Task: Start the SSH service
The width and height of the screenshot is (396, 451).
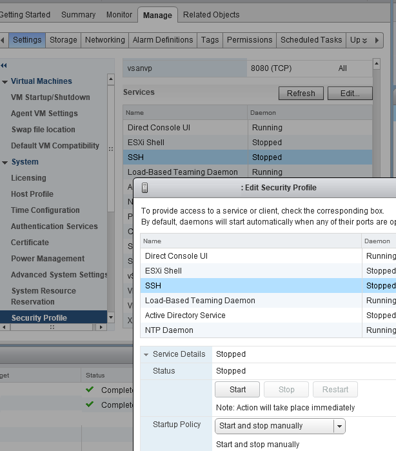Action: 237,390
